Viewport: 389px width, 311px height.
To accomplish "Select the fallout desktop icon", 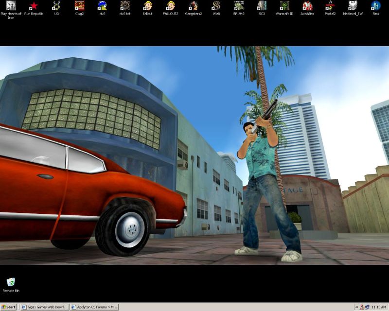I will 148,6.
